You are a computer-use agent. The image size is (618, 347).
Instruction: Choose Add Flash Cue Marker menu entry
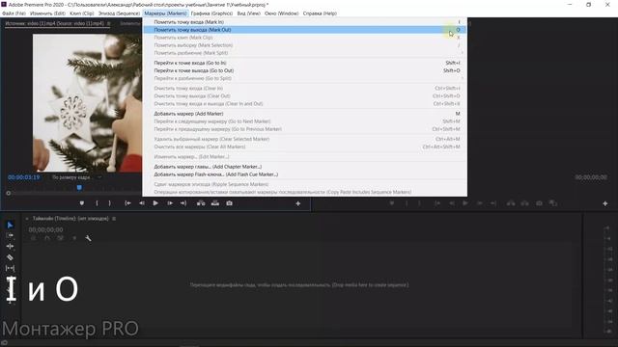(x=305, y=174)
